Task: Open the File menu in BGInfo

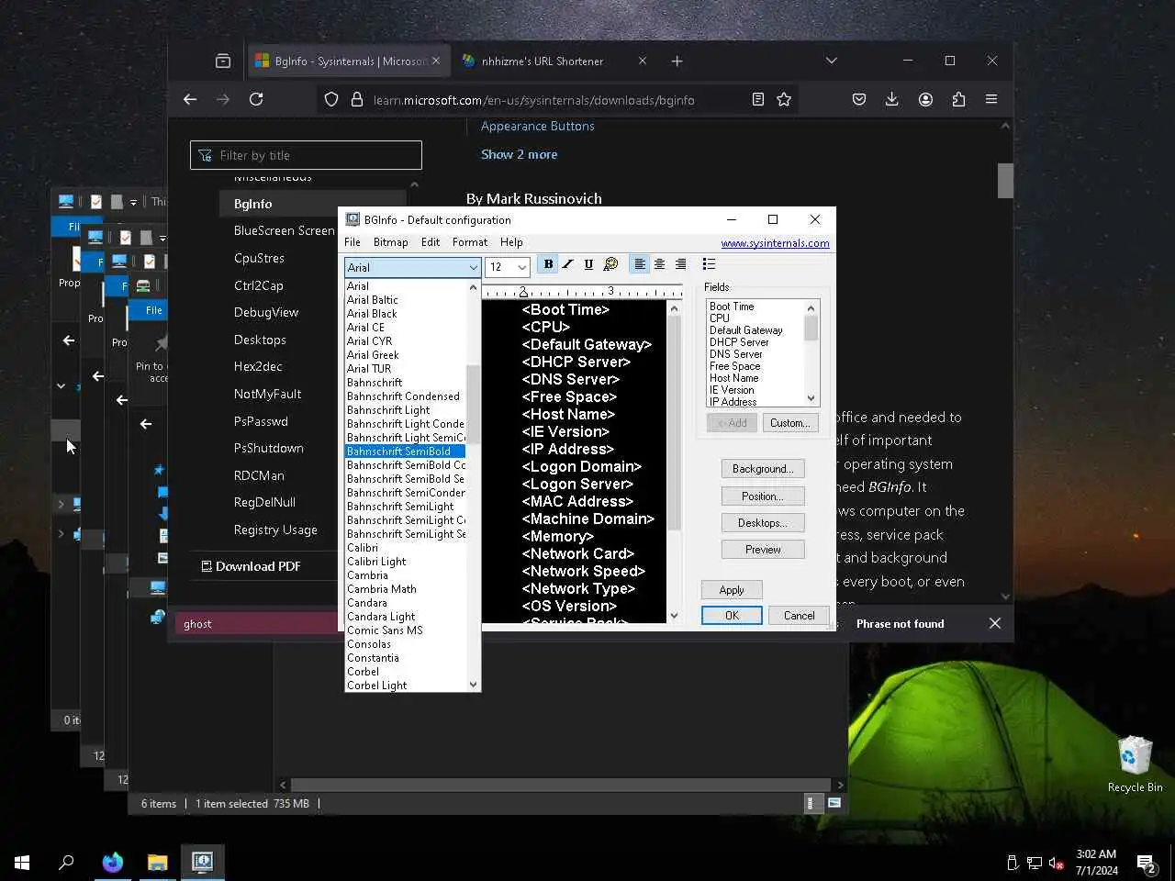Action: 352,242
